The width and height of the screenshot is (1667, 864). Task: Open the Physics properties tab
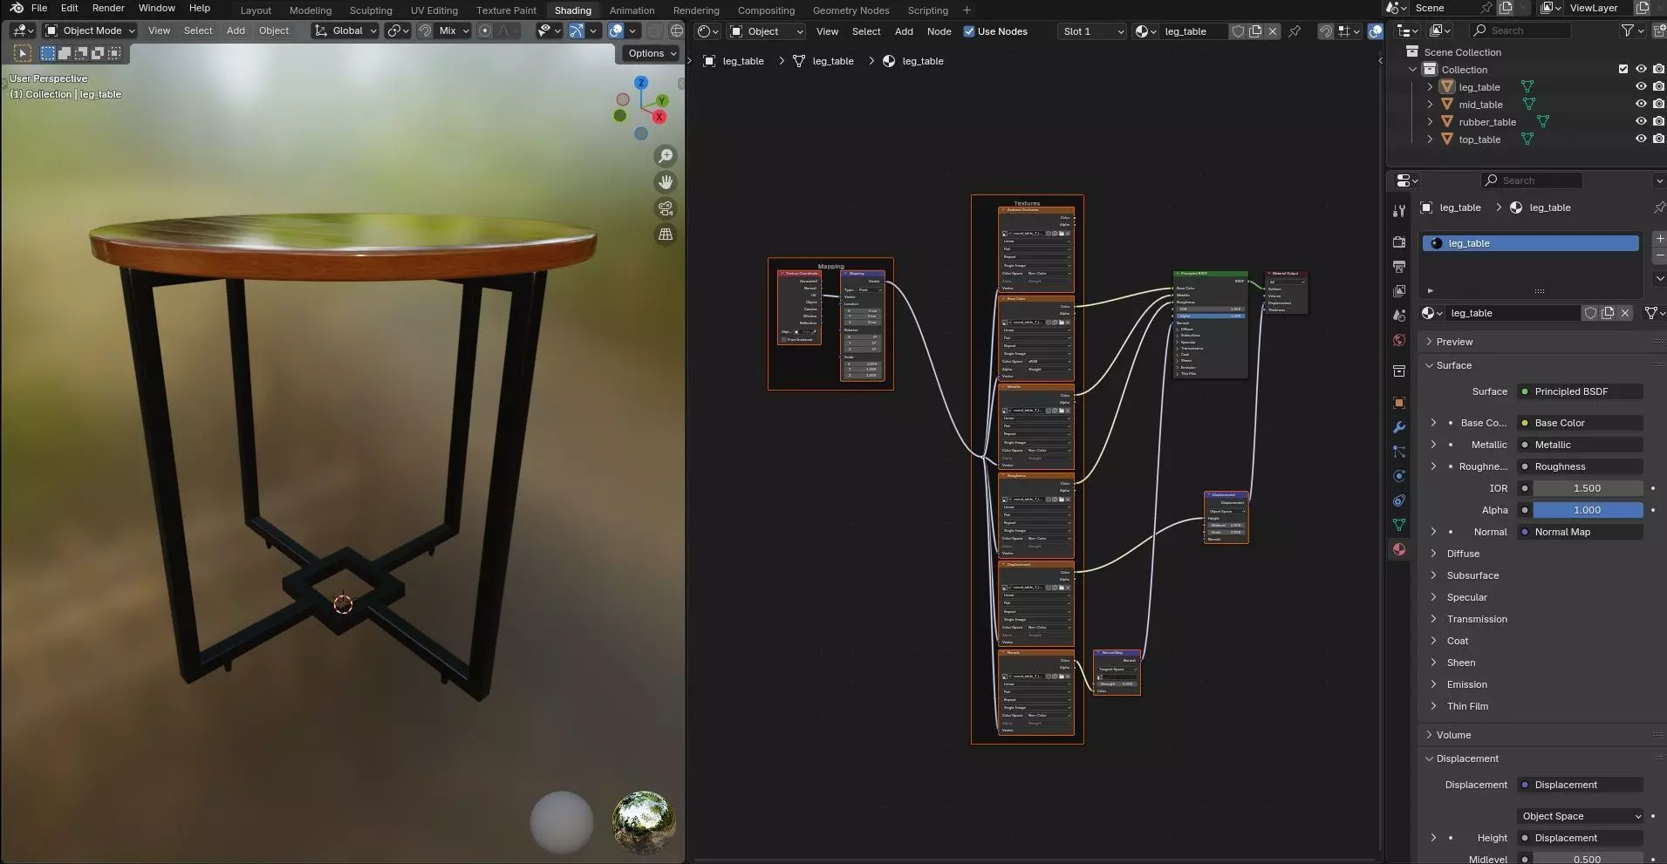pos(1399,476)
